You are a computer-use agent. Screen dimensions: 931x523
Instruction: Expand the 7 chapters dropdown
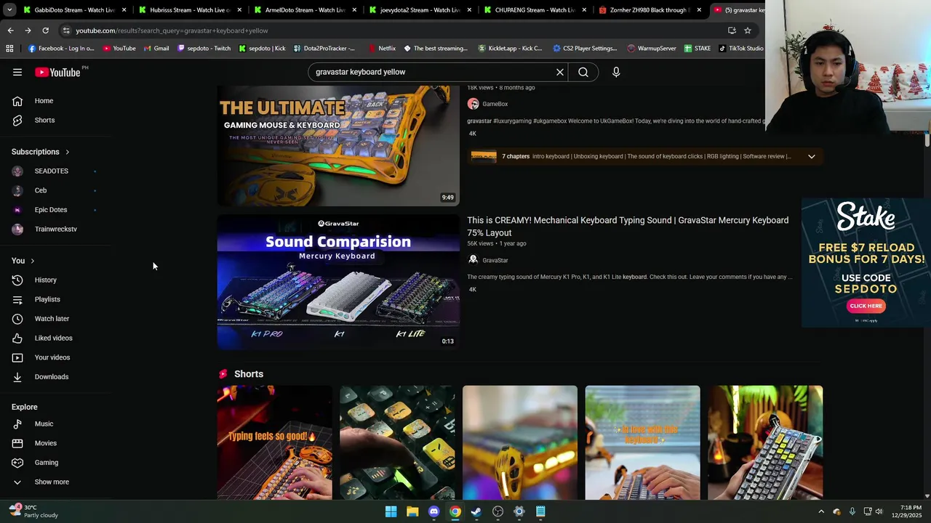pos(812,156)
